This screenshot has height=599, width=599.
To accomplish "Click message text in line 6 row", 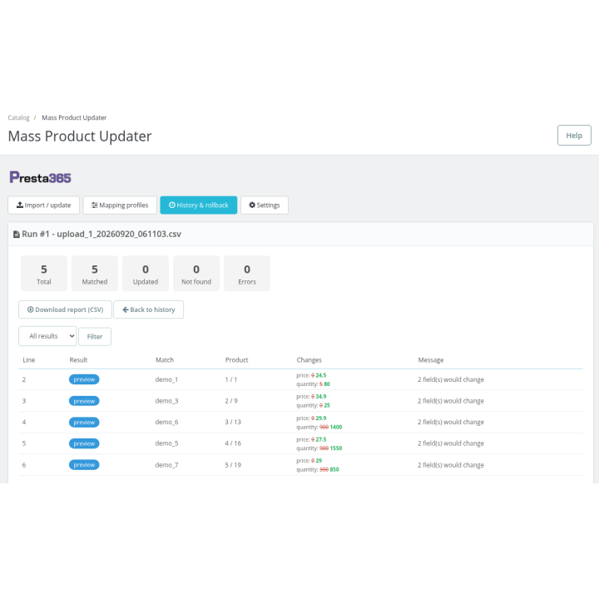I will click(451, 465).
